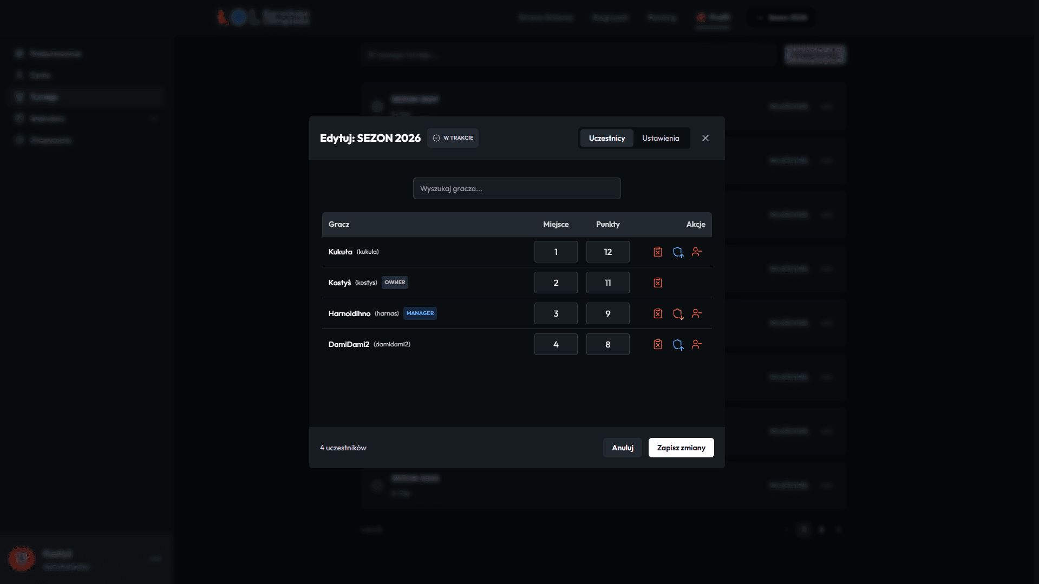
Task: Click the Punkty column header
Action: (608, 224)
